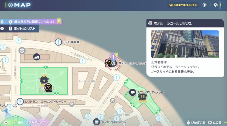Select the ホテル シュールリッシュ building marker
227x126 pixels.
(x=114, y=63)
